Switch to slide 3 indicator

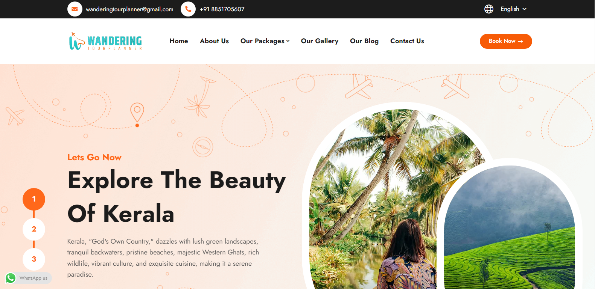(34, 259)
